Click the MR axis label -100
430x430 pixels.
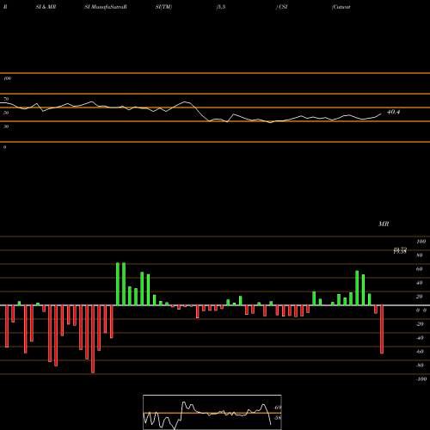tap(421, 379)
